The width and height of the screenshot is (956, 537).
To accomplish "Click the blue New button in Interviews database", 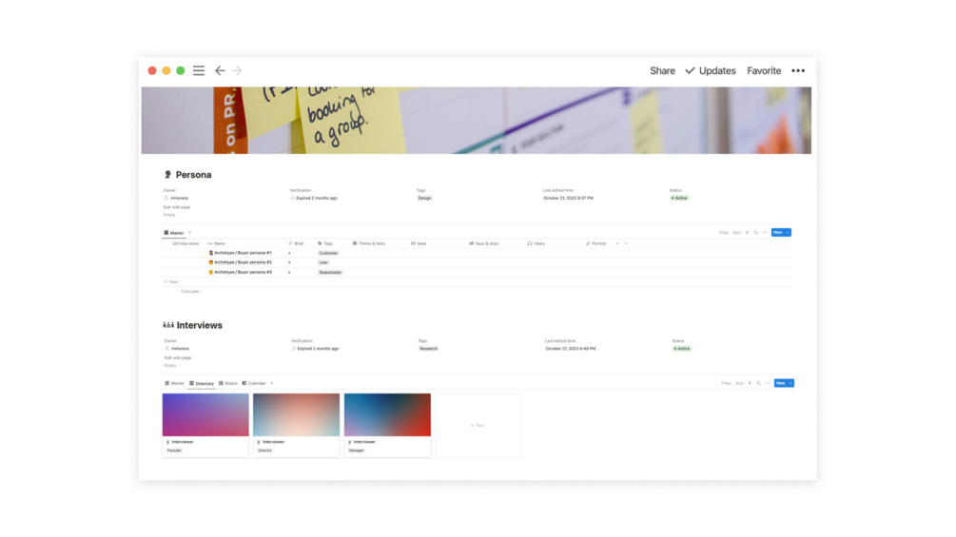I will [x=780, y=384].
